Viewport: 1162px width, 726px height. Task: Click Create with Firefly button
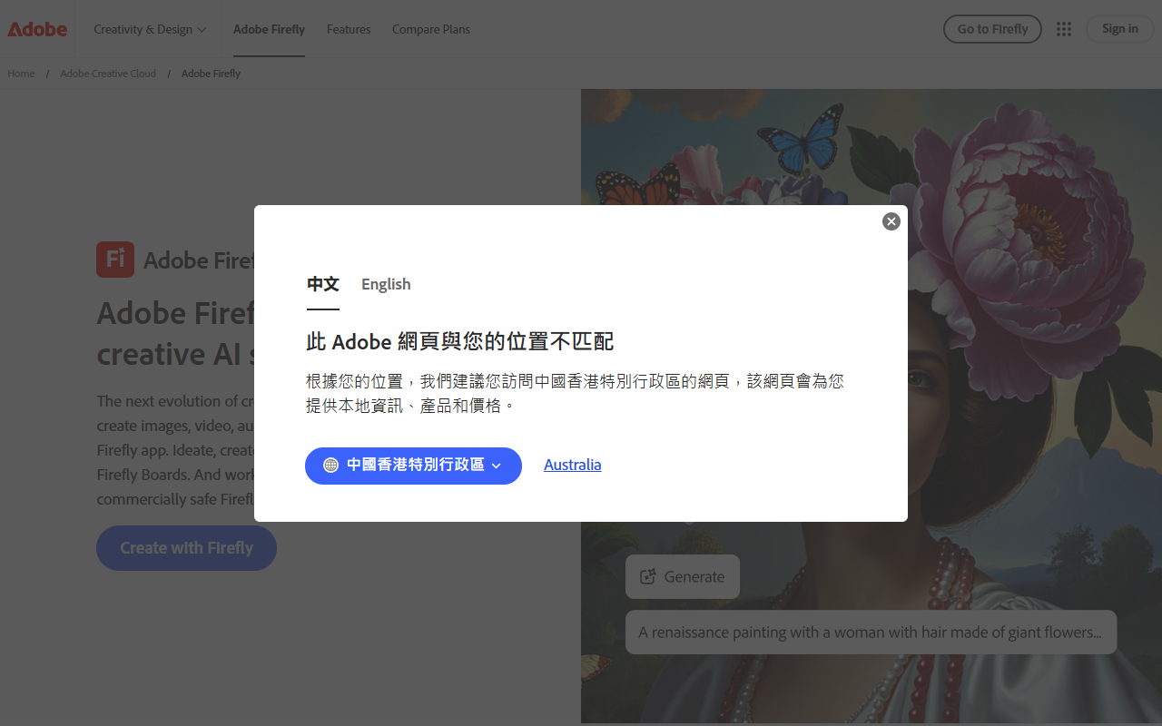tap(186, 548)
